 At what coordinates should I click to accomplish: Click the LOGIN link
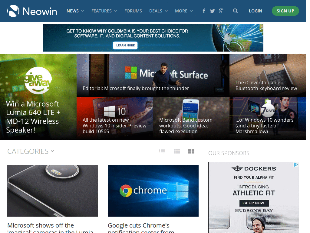[x=255, y=11]
